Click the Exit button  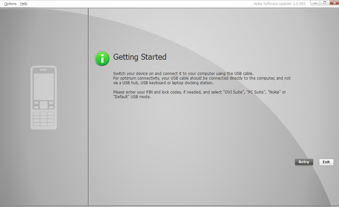[326, 162]
